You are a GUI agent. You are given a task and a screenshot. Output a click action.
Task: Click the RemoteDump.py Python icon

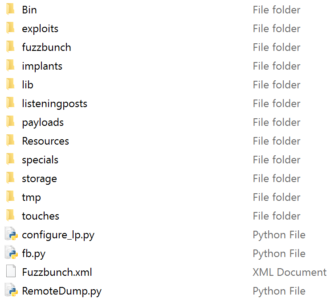click(x=11, y=290)
